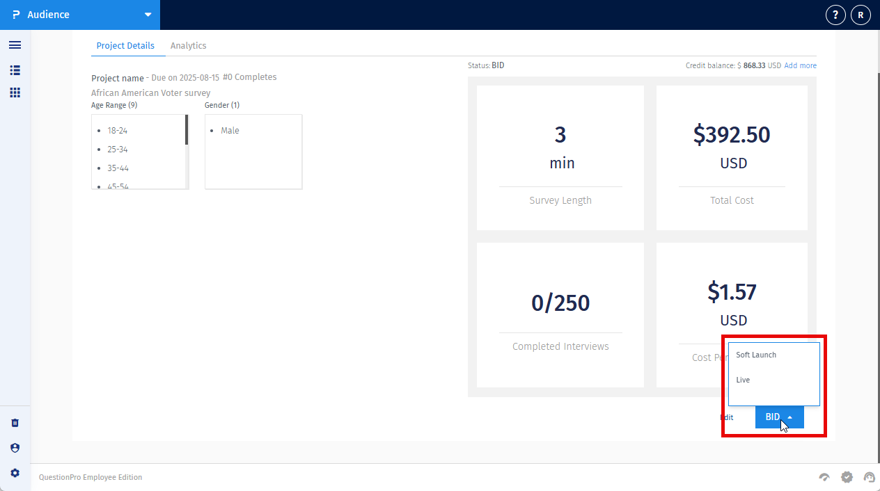Click the trash icon in lower sidebar

pyautogui.click(x=15, y=422)
